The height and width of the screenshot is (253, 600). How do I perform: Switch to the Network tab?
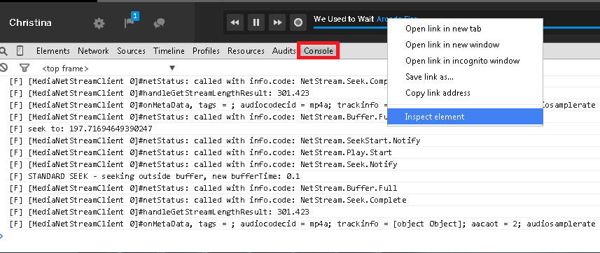93,51
